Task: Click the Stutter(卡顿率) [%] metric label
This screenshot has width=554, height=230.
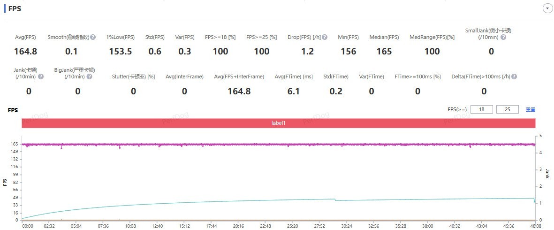Action: [133, 77]
